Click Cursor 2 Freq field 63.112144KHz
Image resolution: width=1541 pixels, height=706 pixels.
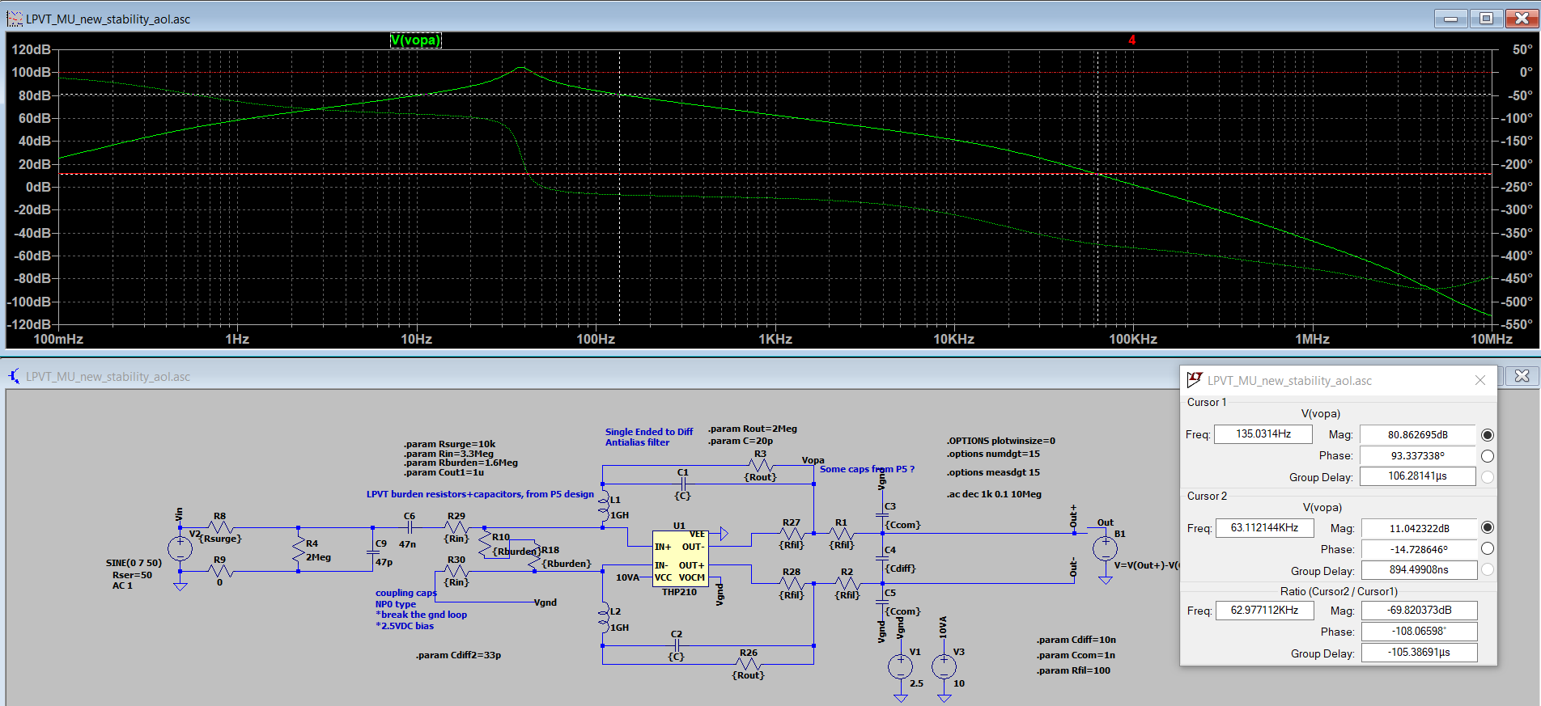(1264, 528)
